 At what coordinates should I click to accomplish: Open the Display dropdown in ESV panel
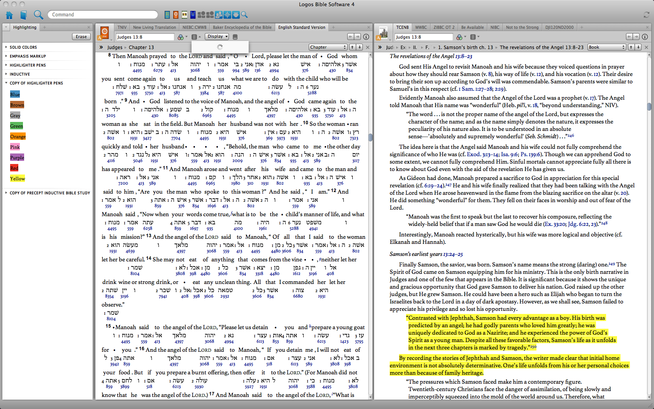click(217, 37)
